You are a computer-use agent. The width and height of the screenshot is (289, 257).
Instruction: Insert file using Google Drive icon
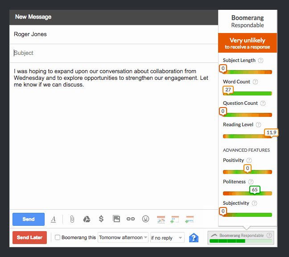[87, 219]
